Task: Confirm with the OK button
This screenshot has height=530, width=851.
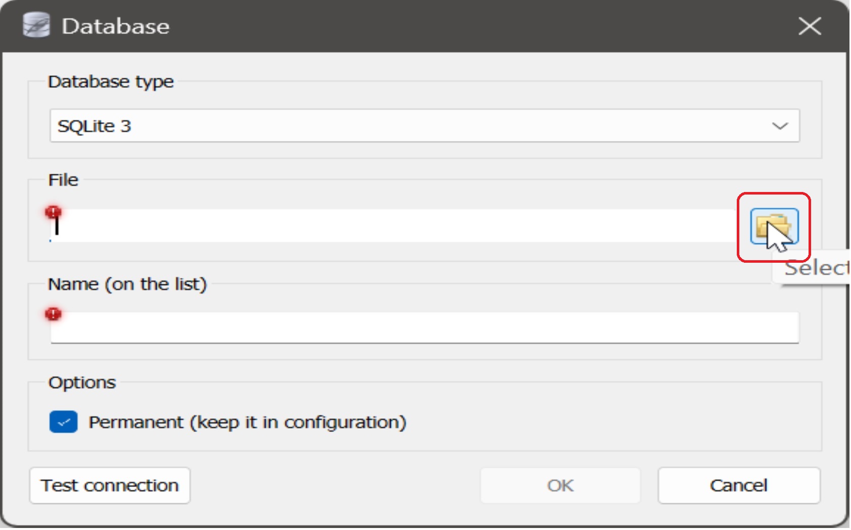Action: pos(561,486)
